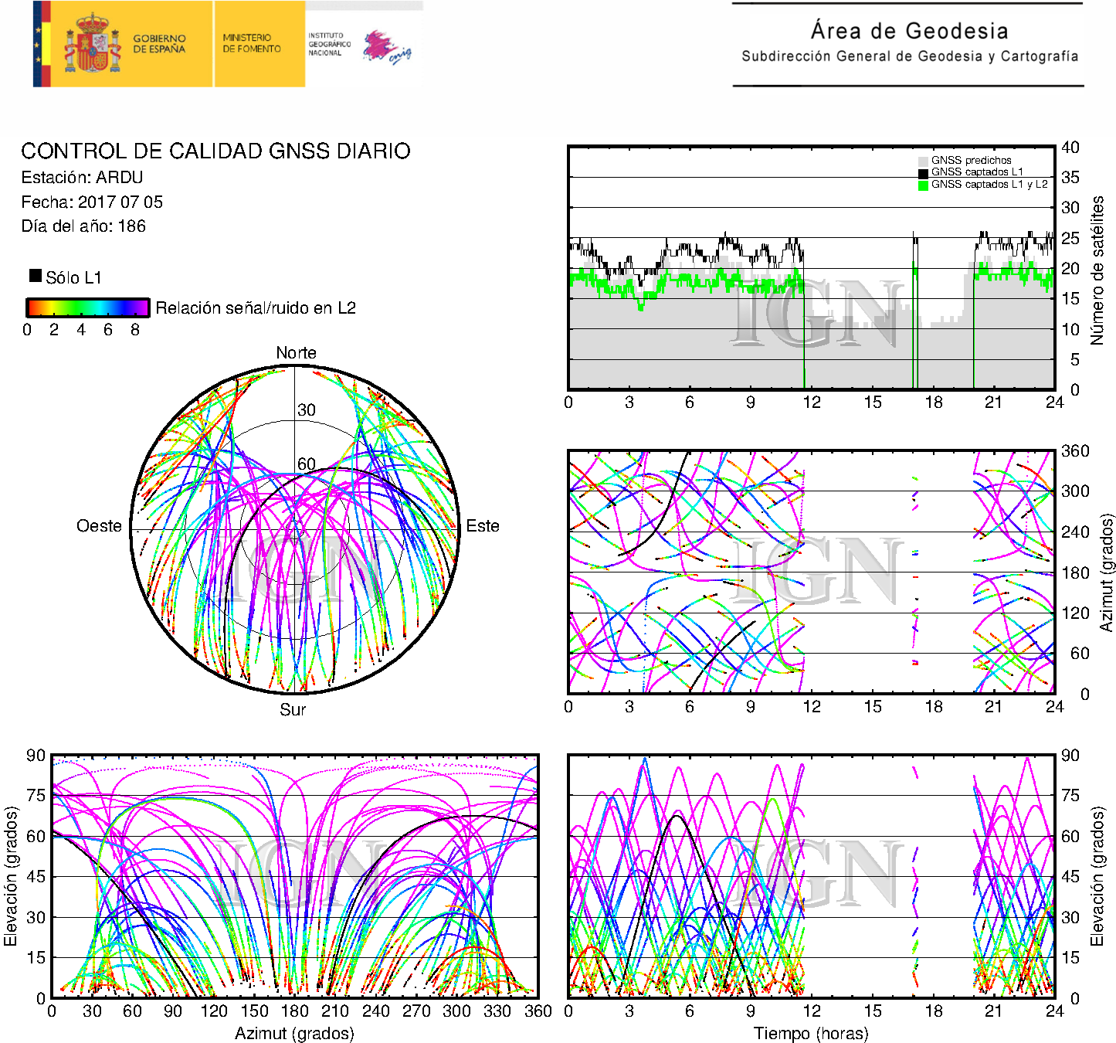Click the L2 signal-to-noise rainbow color bar

tap(87, 307)
